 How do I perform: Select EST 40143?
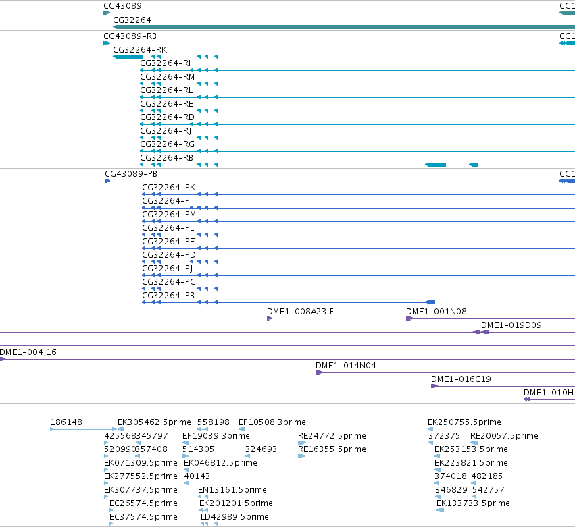coord(197,476)
